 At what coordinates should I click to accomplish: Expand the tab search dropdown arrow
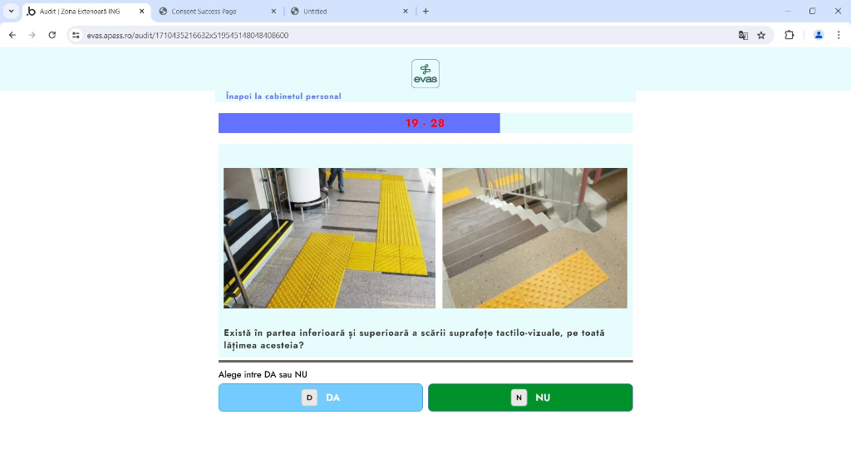coord(11,11)
